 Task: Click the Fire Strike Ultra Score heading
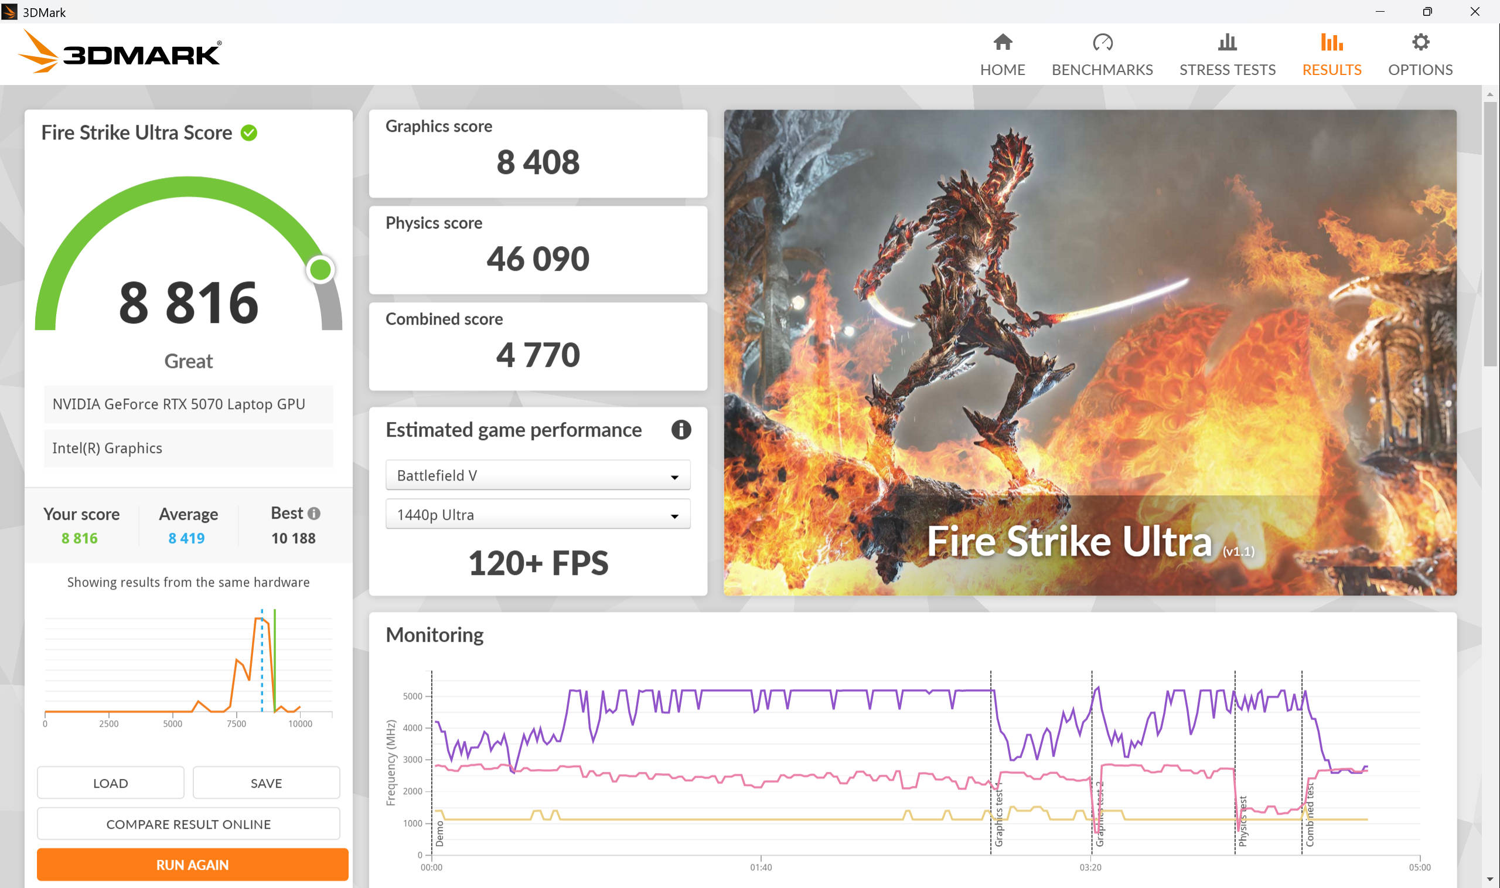click(137, 133)
